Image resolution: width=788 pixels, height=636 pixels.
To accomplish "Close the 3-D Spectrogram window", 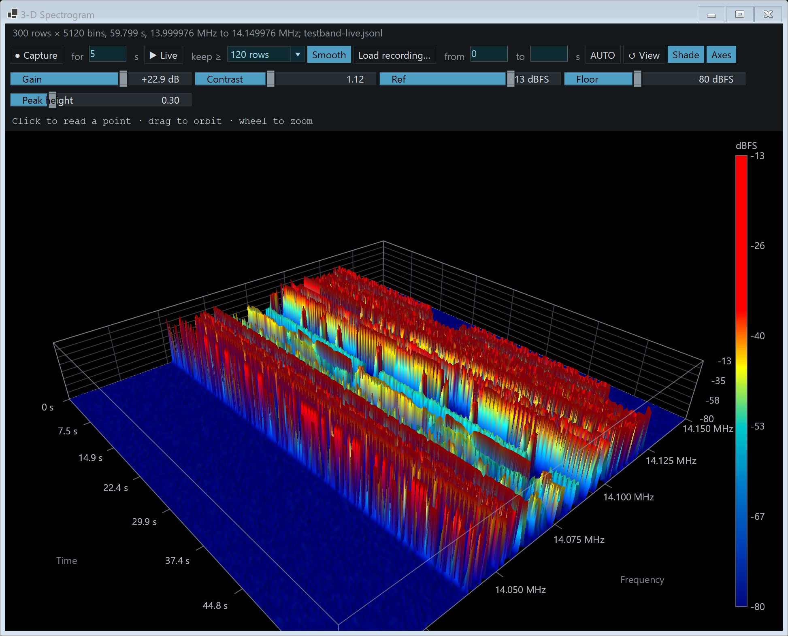I will 768,15.
